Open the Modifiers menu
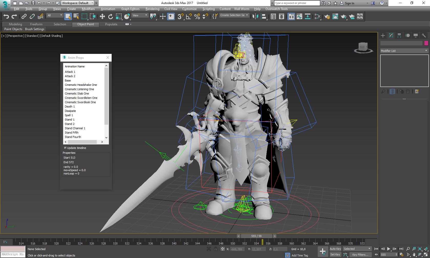 pyautogui.click(x=88, y=9)
